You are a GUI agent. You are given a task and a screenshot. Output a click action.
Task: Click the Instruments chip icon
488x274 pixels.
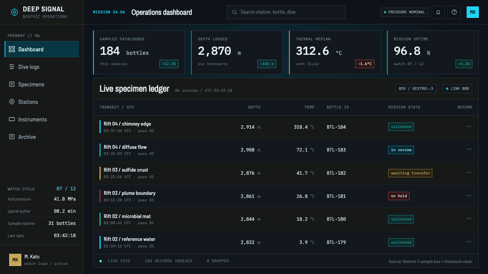click(x=12, y=119)
